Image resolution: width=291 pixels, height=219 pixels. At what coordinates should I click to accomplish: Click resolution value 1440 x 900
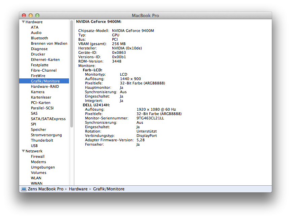130,79
